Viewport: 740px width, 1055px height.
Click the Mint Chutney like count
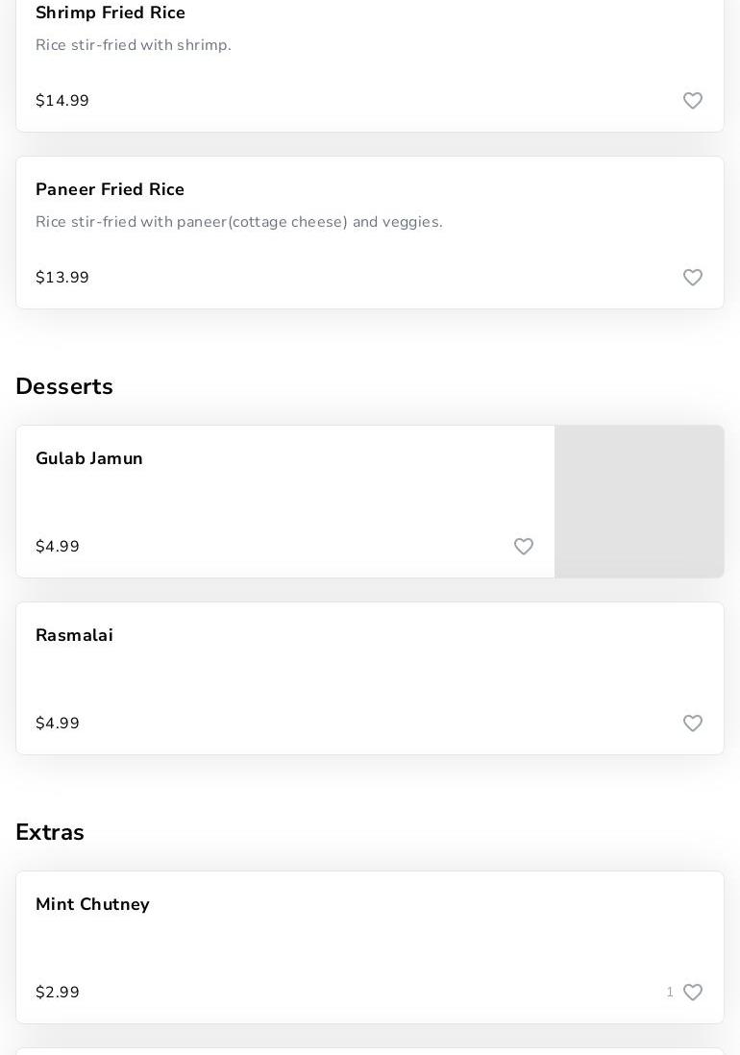coord(670,993)
